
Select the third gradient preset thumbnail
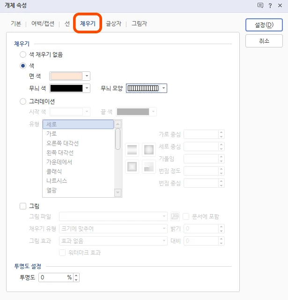(x=132, y=167)
